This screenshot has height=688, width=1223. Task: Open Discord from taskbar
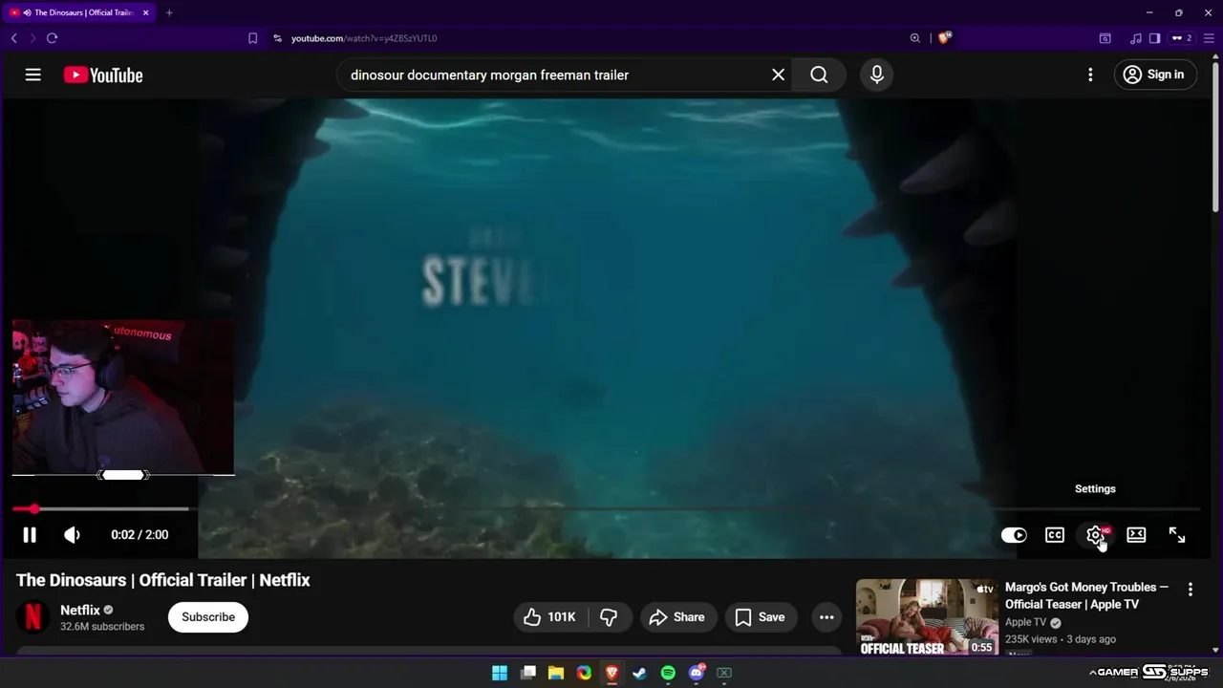tap(697, 673)
